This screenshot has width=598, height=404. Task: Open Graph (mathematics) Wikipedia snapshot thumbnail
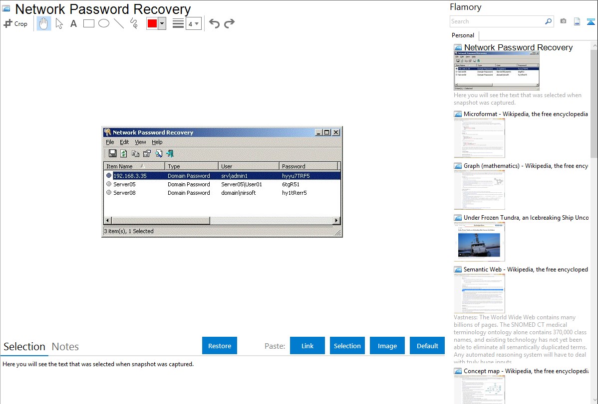coord(479,190)
